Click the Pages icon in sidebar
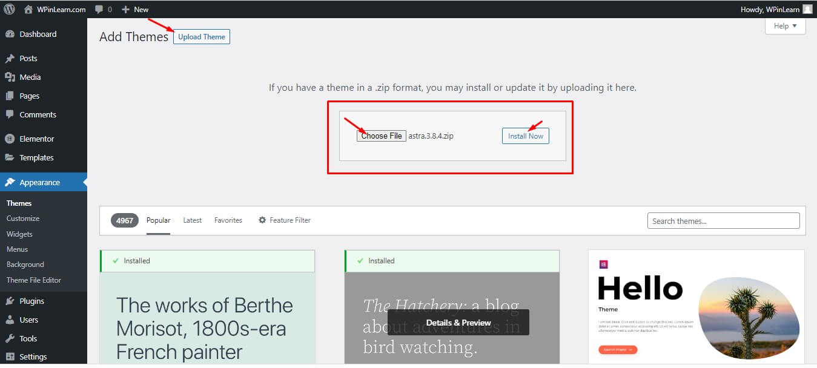This screenshot has width=817, height=368. coord(10,96)
